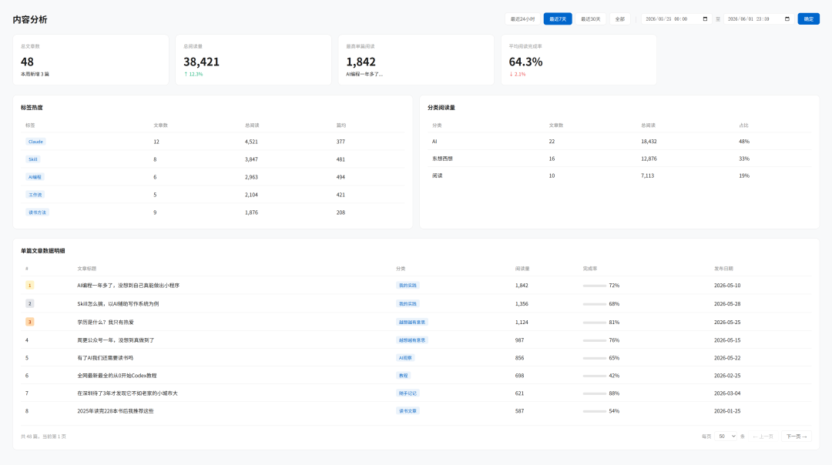Click the start date input field
Image resolution: width=832 pixels, height=465 pixels.
tap(676, 19)
